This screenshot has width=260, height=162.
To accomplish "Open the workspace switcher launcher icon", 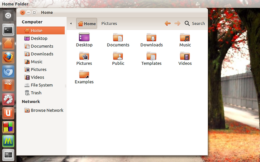I will (x=8, y=155).
